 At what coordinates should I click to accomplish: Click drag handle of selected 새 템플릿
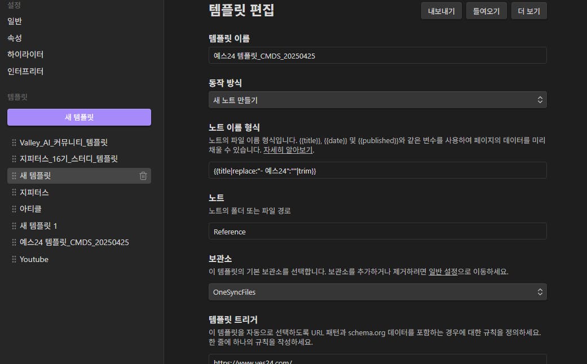pos(14,176)
